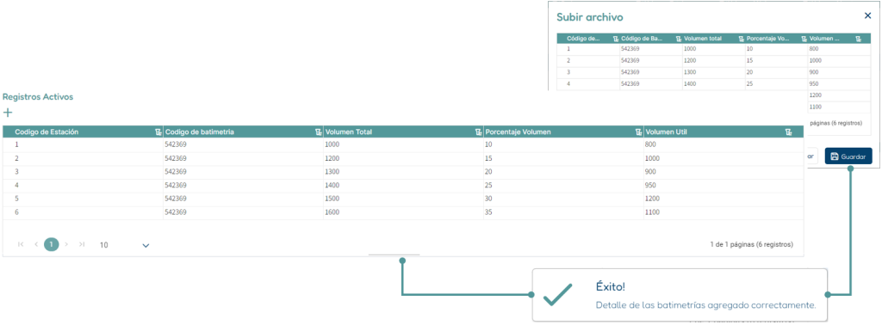Sort by Codigo de Estación header
This screenshot has height=325, width=882.
pos(47,132)
